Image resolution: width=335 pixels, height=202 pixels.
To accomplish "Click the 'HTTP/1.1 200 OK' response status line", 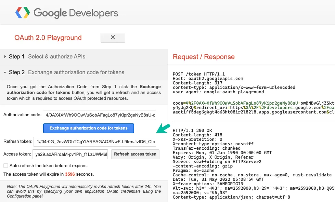I will tap(192, 131).
